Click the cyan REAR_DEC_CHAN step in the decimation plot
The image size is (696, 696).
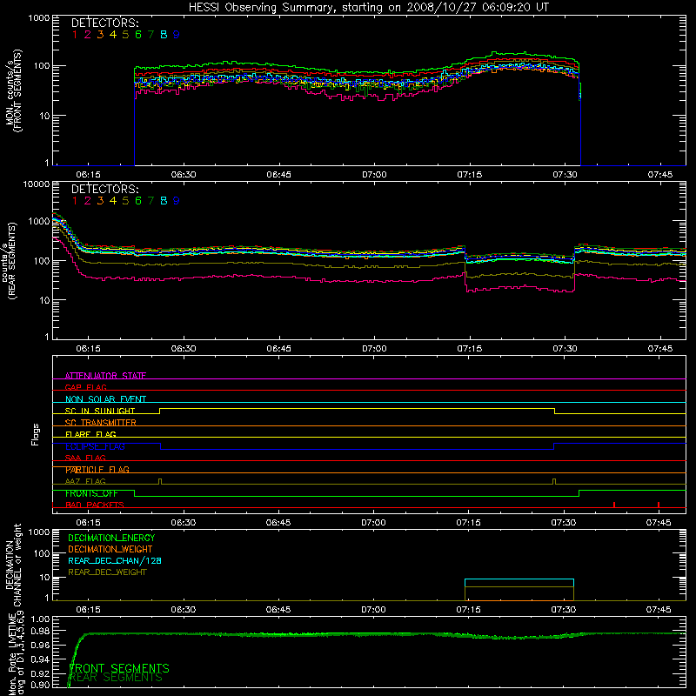519,579
